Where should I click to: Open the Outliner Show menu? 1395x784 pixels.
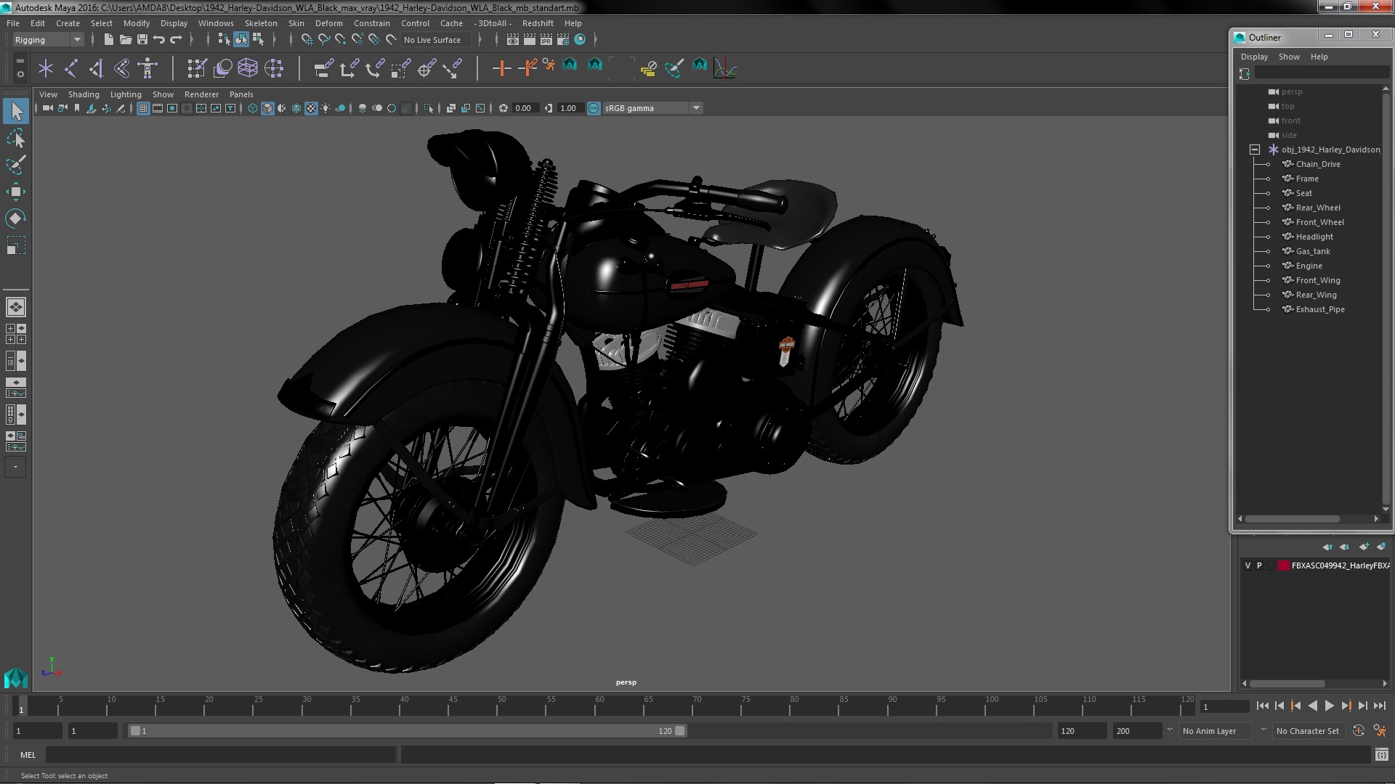coord(1289,57)
